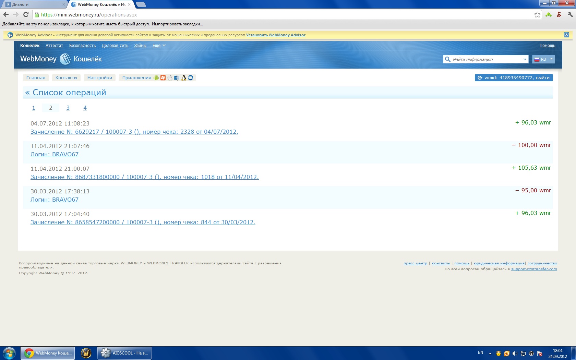Viewport: 576px width, 360px height.
Task: Click the red flag extension icon
Action: 559,15
